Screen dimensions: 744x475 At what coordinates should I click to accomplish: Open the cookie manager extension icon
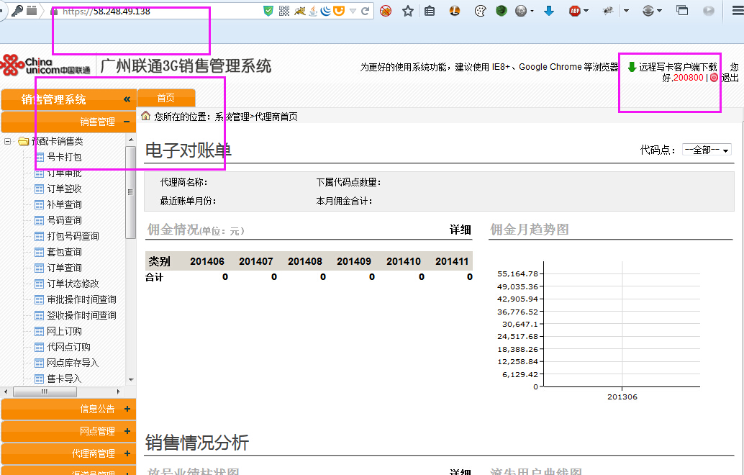480,11
